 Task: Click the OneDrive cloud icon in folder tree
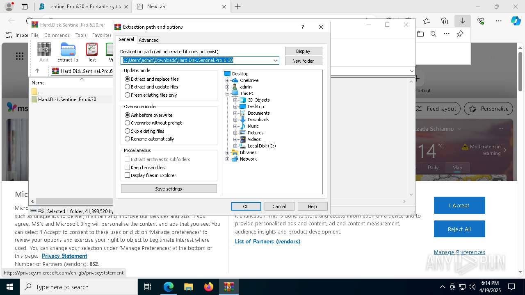coord(235,80)
